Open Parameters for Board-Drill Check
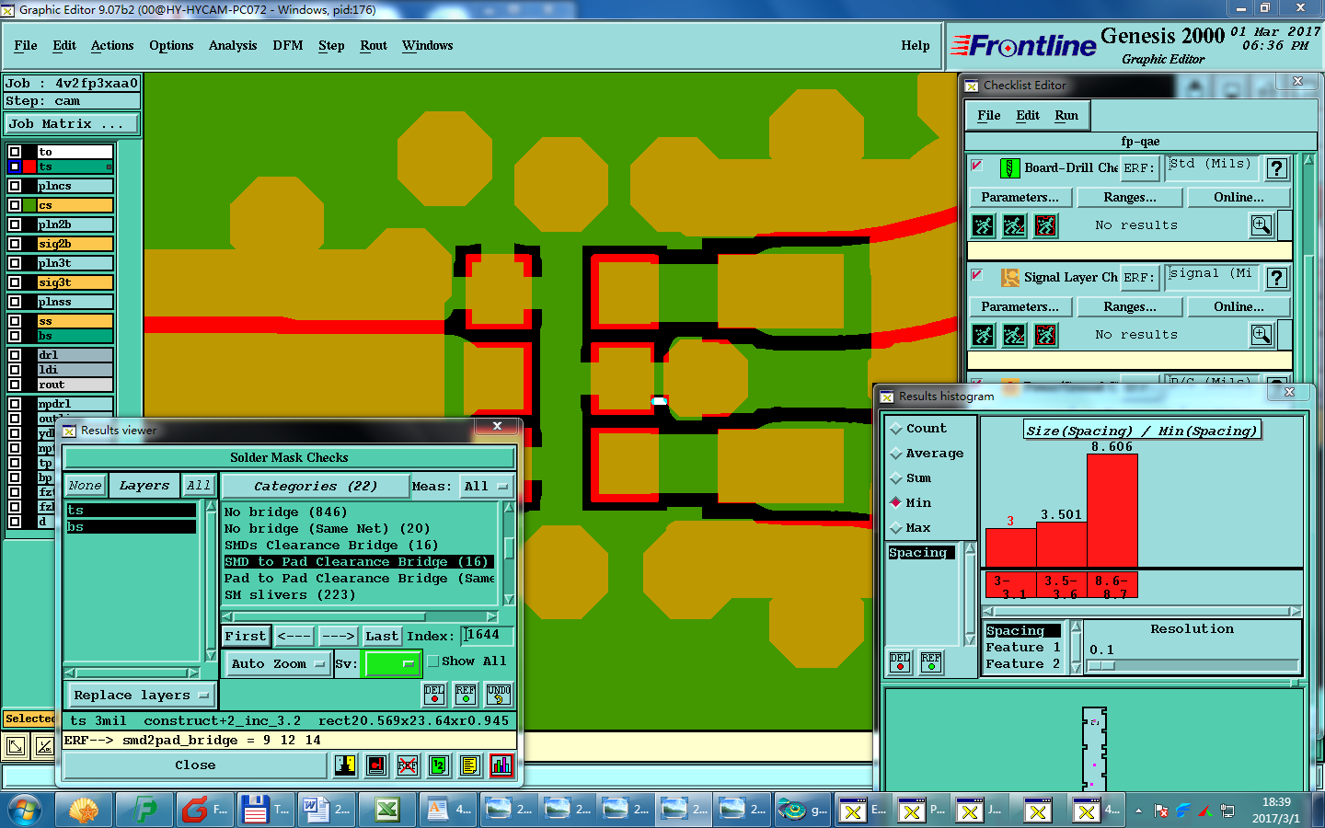1325x828 pixels. point(1020,198)
